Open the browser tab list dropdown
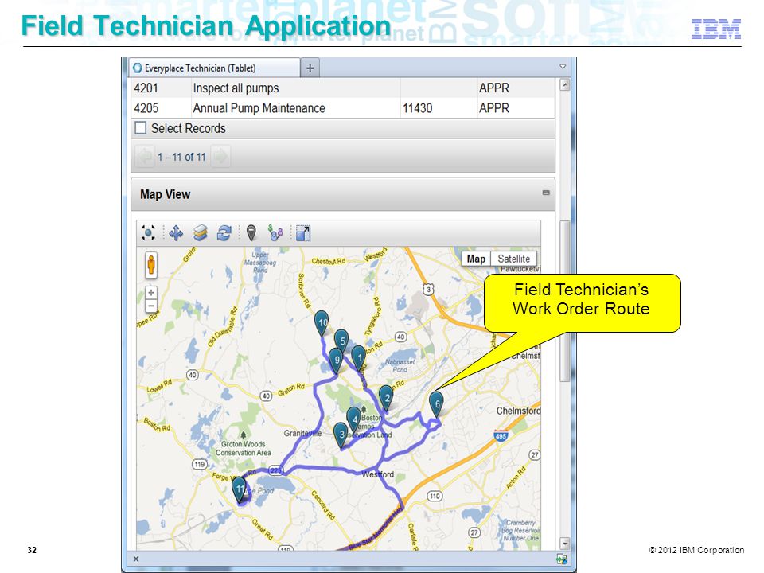Viewport: 764px width, 573px height. coord(563,67)
